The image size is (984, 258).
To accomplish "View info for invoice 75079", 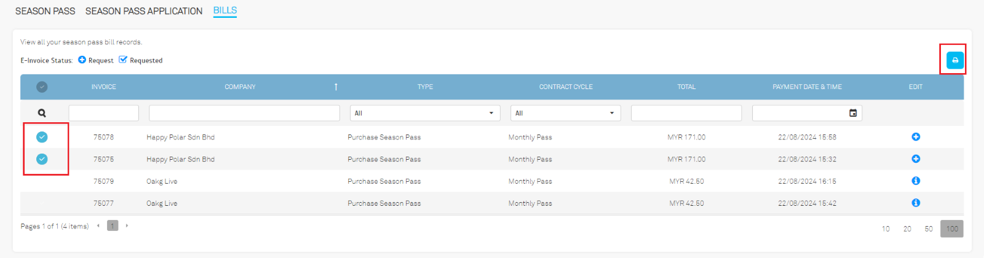I will (915, 181).
